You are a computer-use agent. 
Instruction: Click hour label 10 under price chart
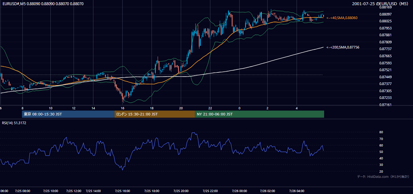(50, 108)
